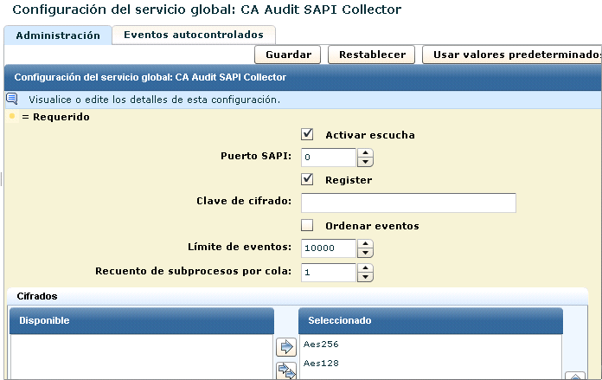This screenshot has width=602, height=380.
Task: Click the Clave de cifrado text field
Action: pos(408,203)
